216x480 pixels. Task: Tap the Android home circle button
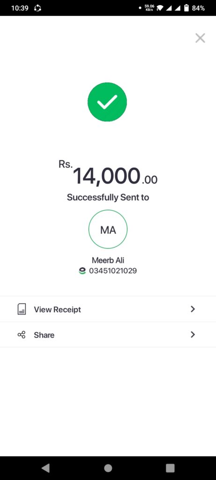[108, 468]
